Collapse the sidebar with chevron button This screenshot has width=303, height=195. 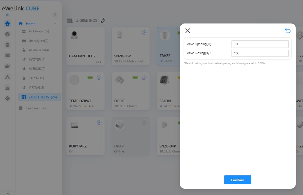[55, 15]
